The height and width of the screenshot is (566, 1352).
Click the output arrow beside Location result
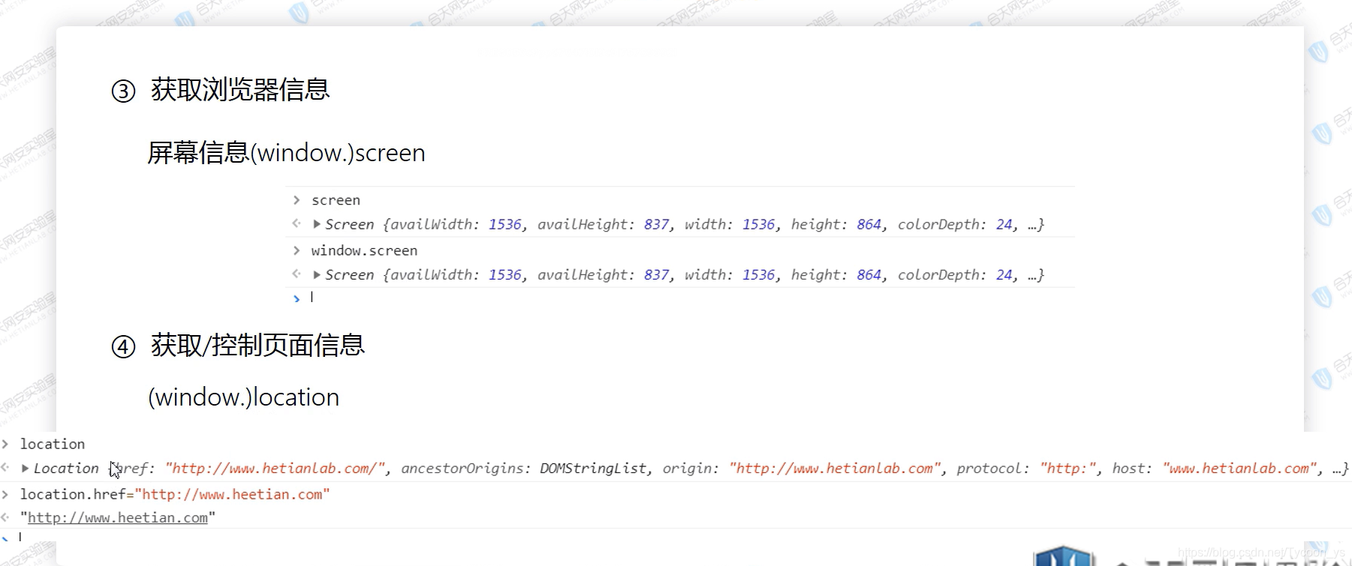tap(5, 468)
